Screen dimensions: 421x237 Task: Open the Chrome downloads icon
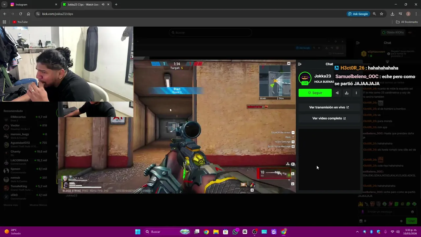[x=392, y=14]
